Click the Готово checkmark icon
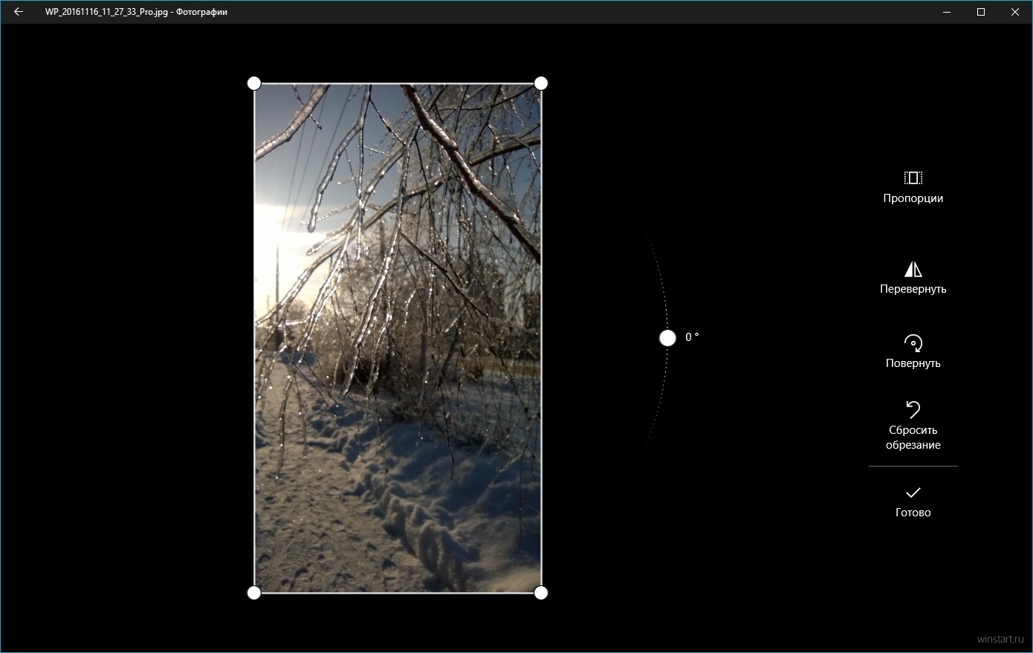 [913, 493]
